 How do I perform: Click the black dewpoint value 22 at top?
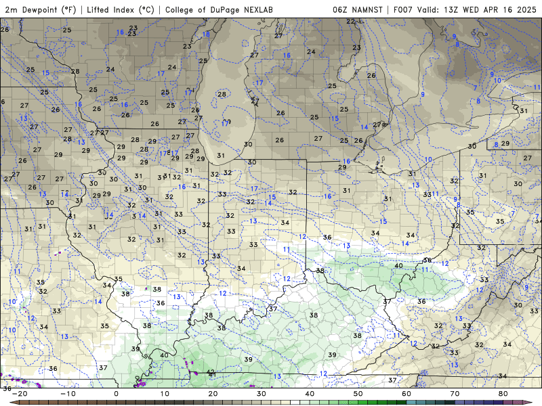pos(350,22)
